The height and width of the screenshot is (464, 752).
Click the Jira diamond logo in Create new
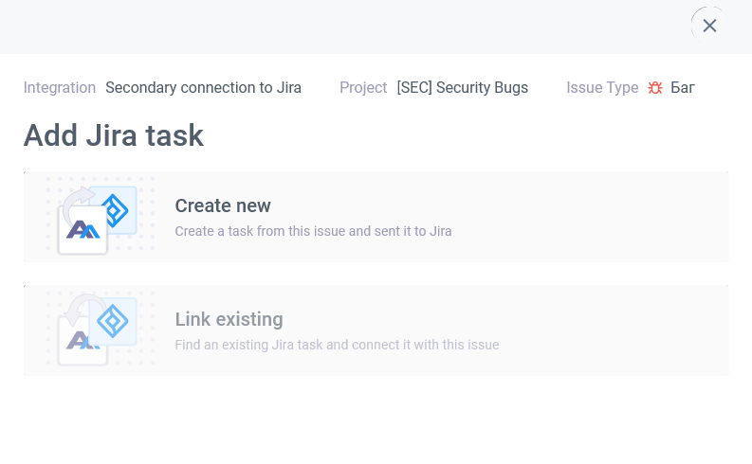114,210
